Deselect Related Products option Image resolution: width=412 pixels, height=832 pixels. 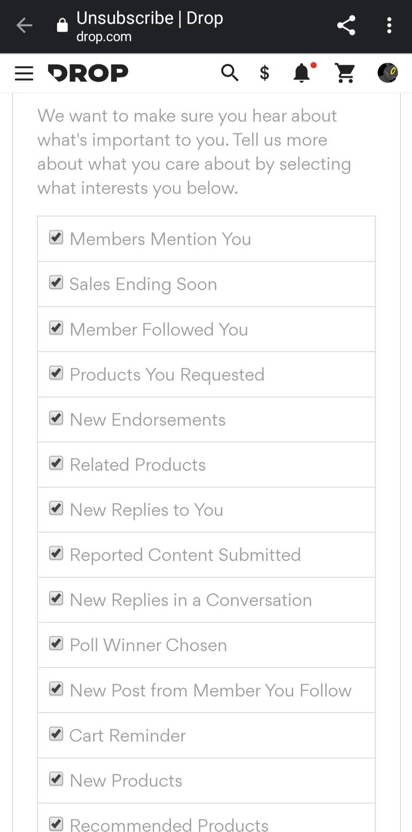tap(56, 463)
